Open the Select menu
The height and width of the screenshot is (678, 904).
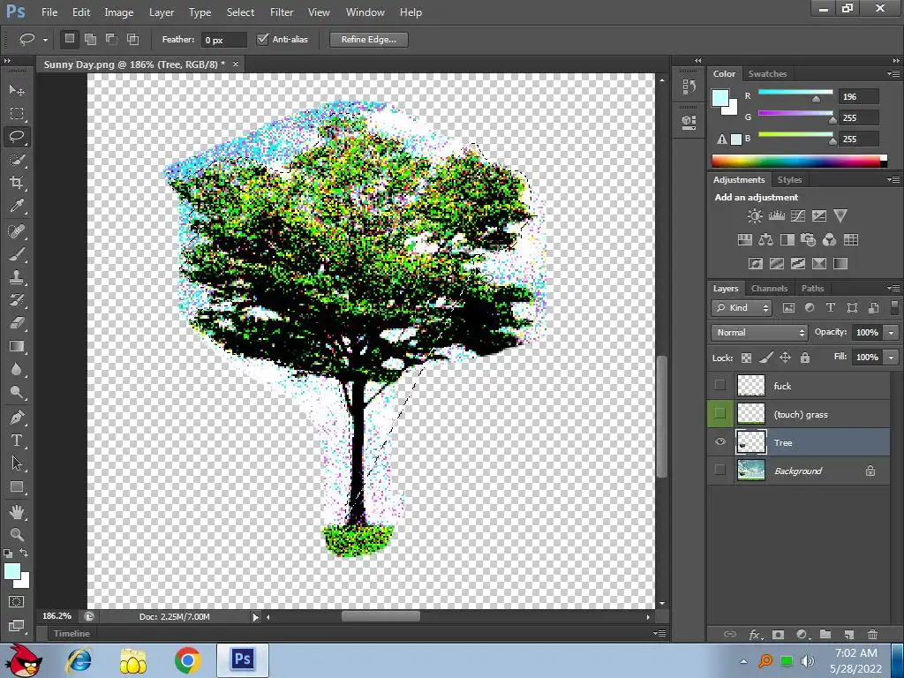tap(240, 12)
